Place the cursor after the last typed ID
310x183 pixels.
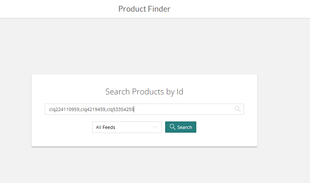click(x=134, y=109)
